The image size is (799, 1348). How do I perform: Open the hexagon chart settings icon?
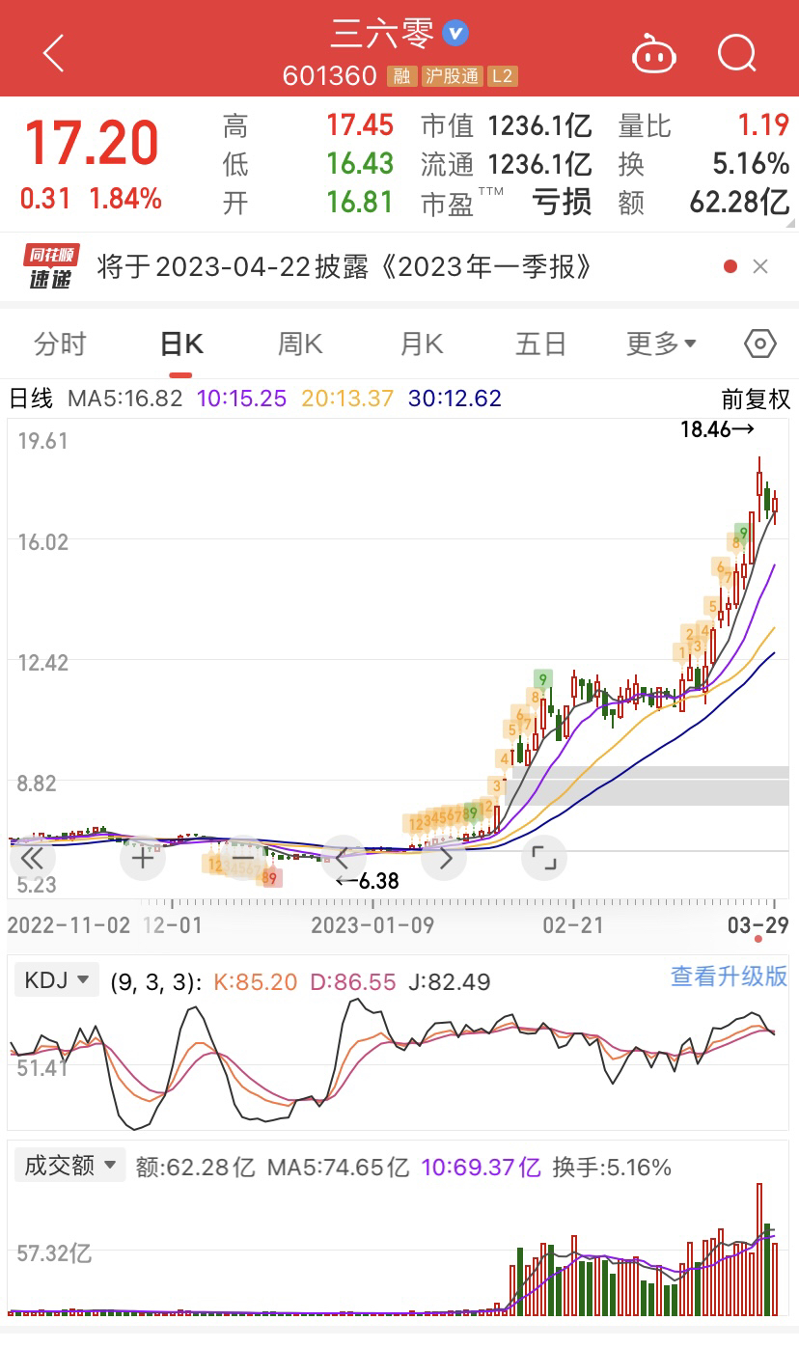[x=760, y=344]
